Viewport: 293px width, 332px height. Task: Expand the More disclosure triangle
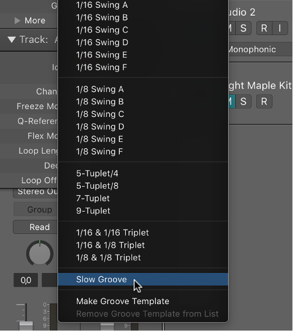point(17,21)
